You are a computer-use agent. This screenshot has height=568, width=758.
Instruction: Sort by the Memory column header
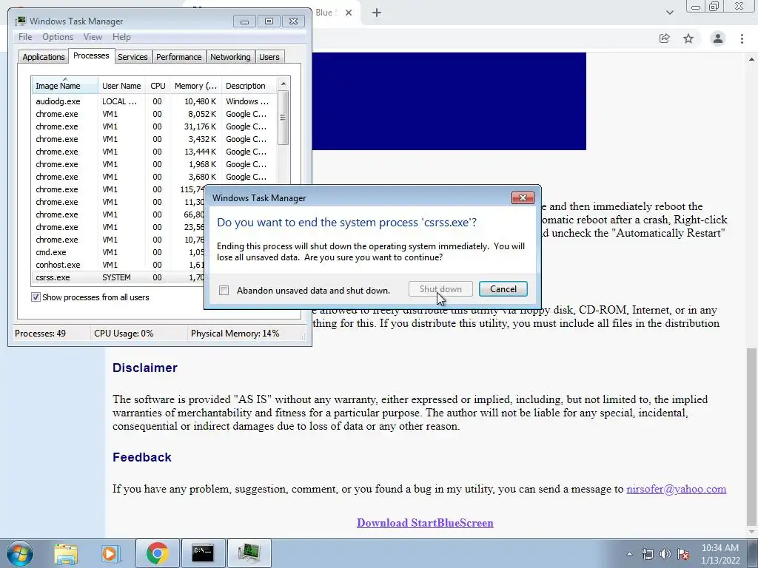click(195, 86)
